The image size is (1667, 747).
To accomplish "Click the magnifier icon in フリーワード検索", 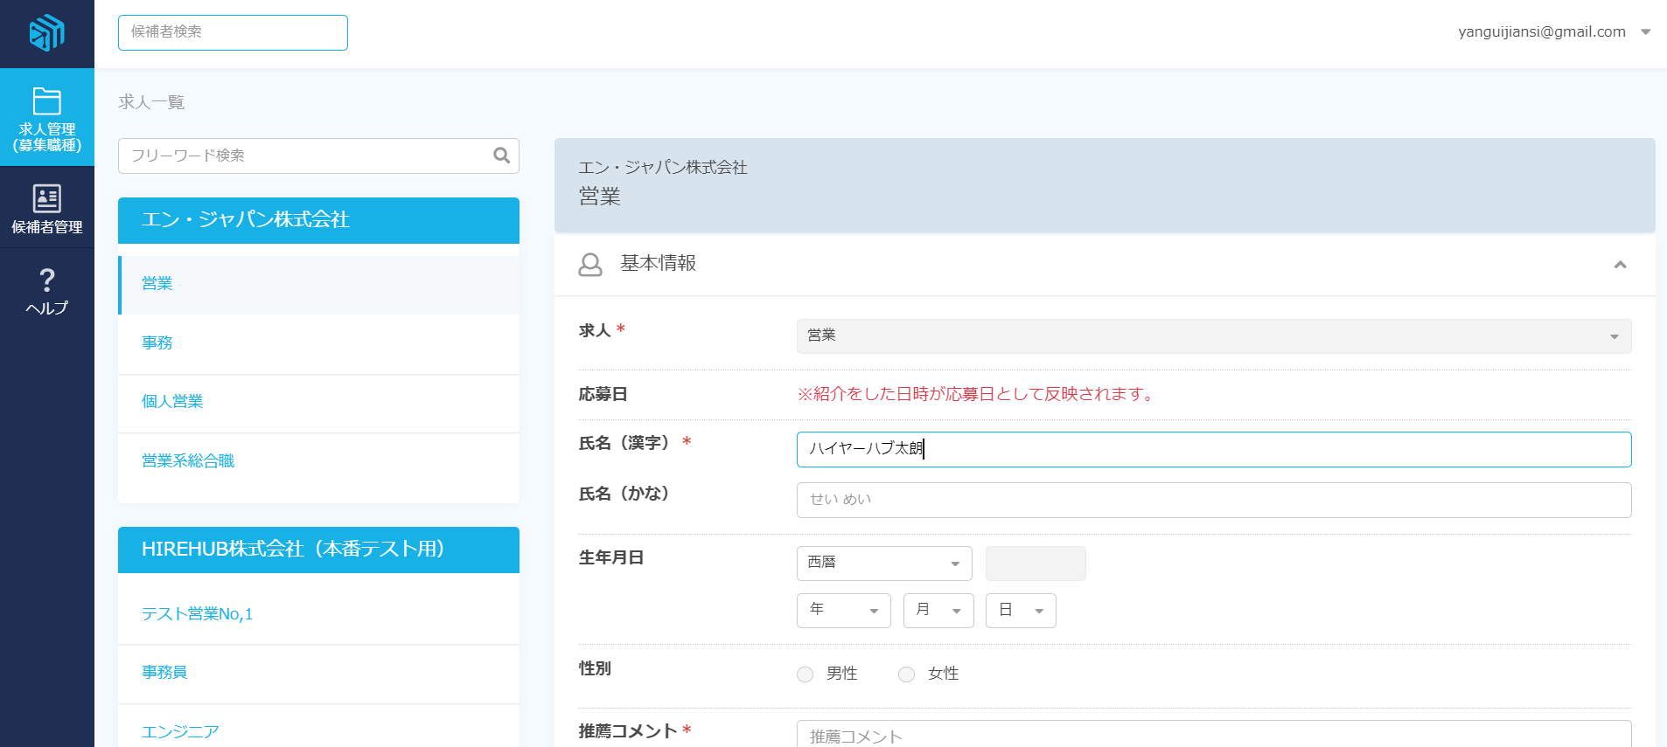I will click(x=501, y=156).
